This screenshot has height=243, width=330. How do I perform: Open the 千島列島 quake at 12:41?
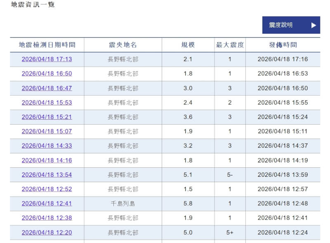click(x=47, y=203)
